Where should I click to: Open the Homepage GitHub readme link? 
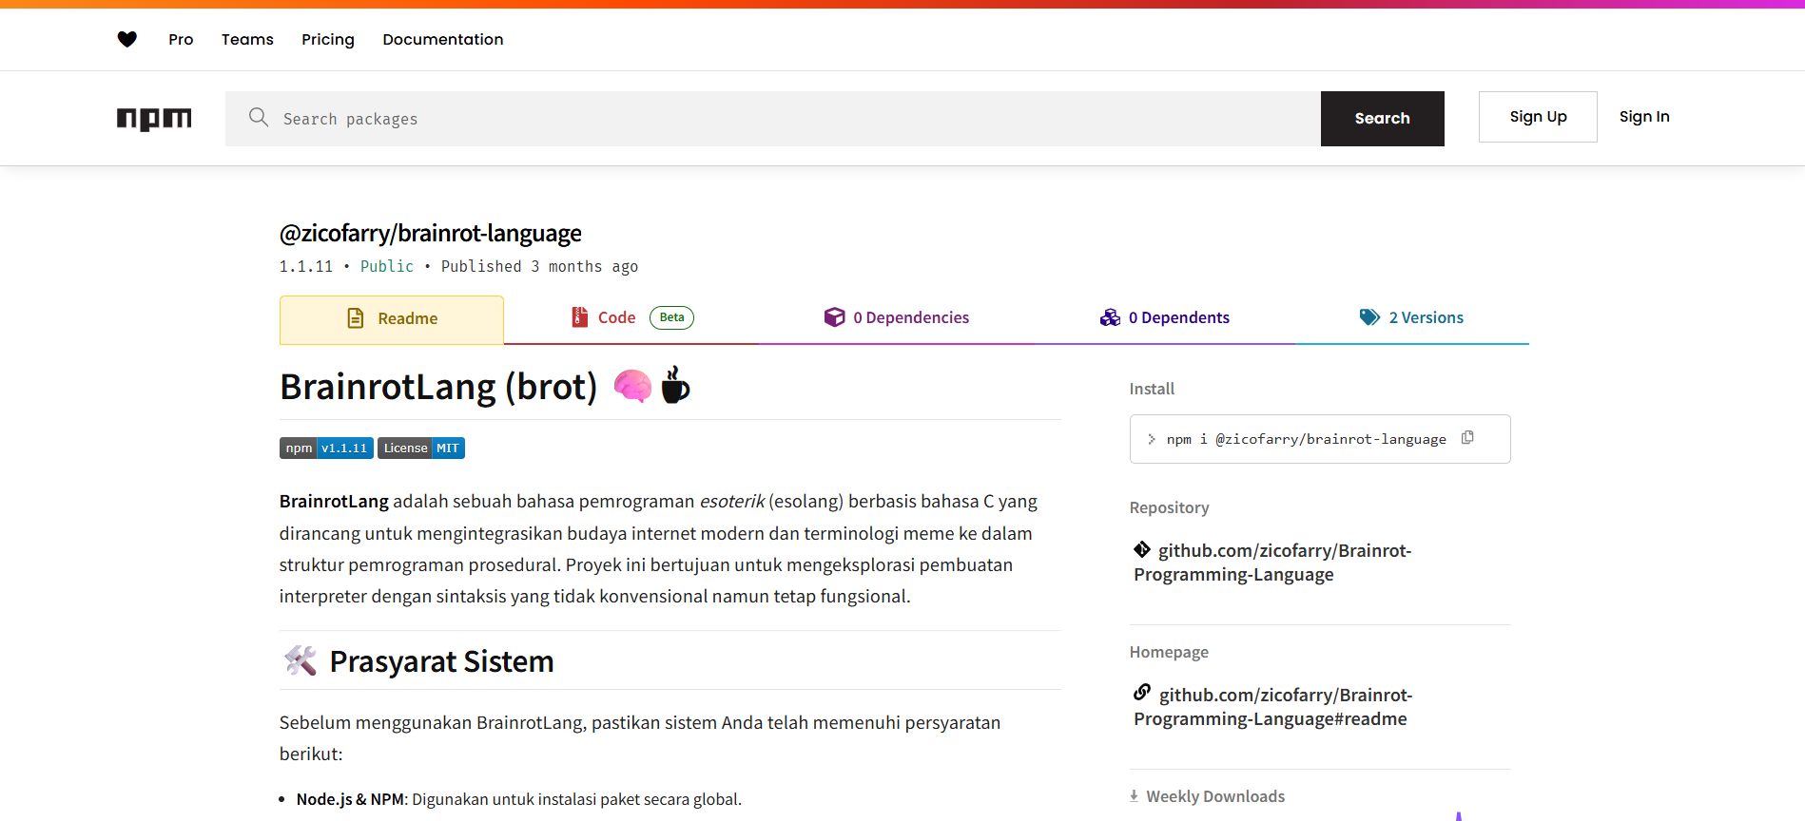[x=1272, y=707]
